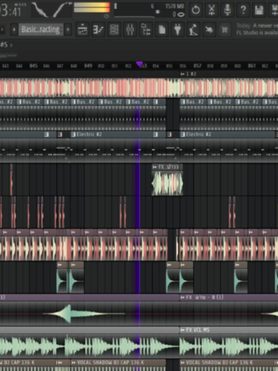This screenshot has height=371, width=278.
Task: Select the short FX audio clip waveform near bar 855
Action: point(167,183)
